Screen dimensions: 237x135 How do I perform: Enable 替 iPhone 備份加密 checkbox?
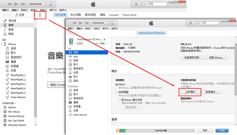120,100
